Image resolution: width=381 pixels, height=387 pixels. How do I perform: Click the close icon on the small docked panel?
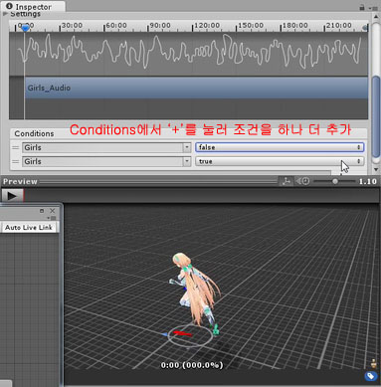pyautogui.click(x=53, y=211)
